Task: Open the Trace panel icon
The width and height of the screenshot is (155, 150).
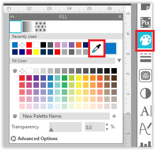Action: point(146,76)
